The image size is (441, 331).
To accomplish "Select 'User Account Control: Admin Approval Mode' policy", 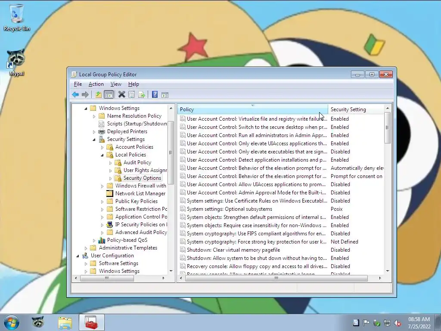I will (254, 193).
